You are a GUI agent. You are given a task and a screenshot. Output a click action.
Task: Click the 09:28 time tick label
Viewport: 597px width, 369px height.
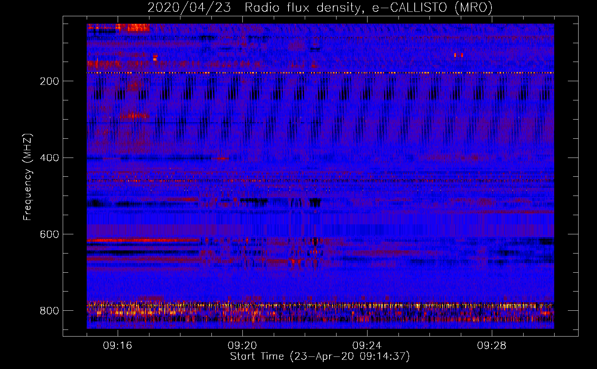point(492,346)
